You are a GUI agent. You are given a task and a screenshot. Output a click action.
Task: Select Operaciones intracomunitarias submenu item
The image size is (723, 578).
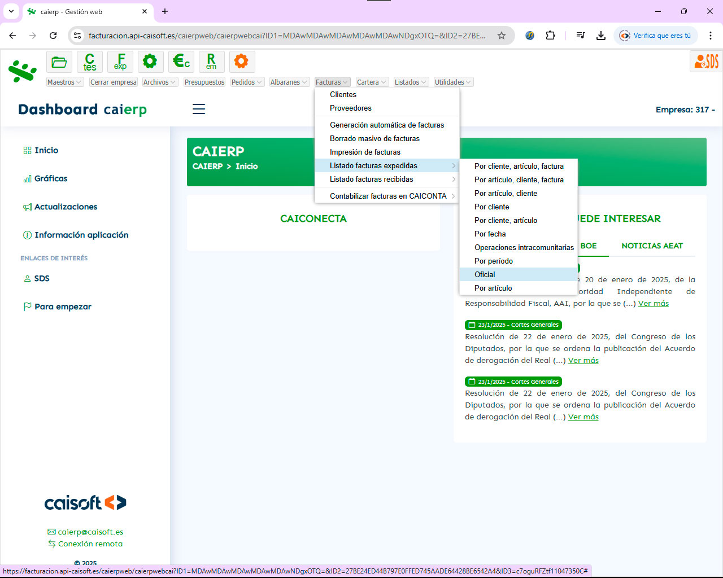pyautogui.click(x=519, y=247)
